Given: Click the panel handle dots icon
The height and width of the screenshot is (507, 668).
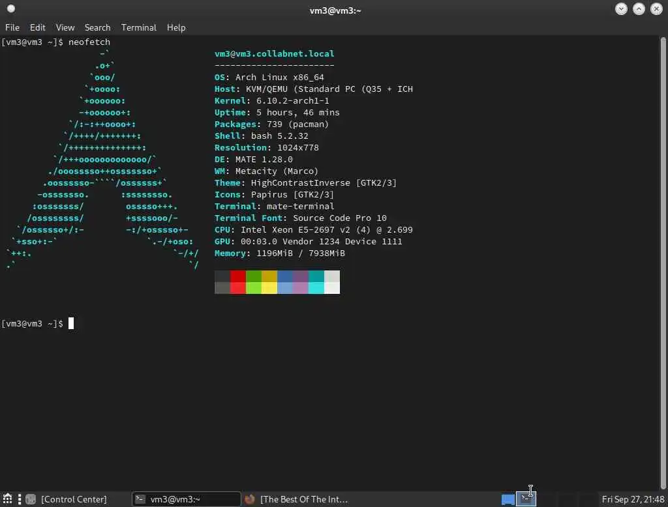Looking at the screenshot, I should point(19,499).
